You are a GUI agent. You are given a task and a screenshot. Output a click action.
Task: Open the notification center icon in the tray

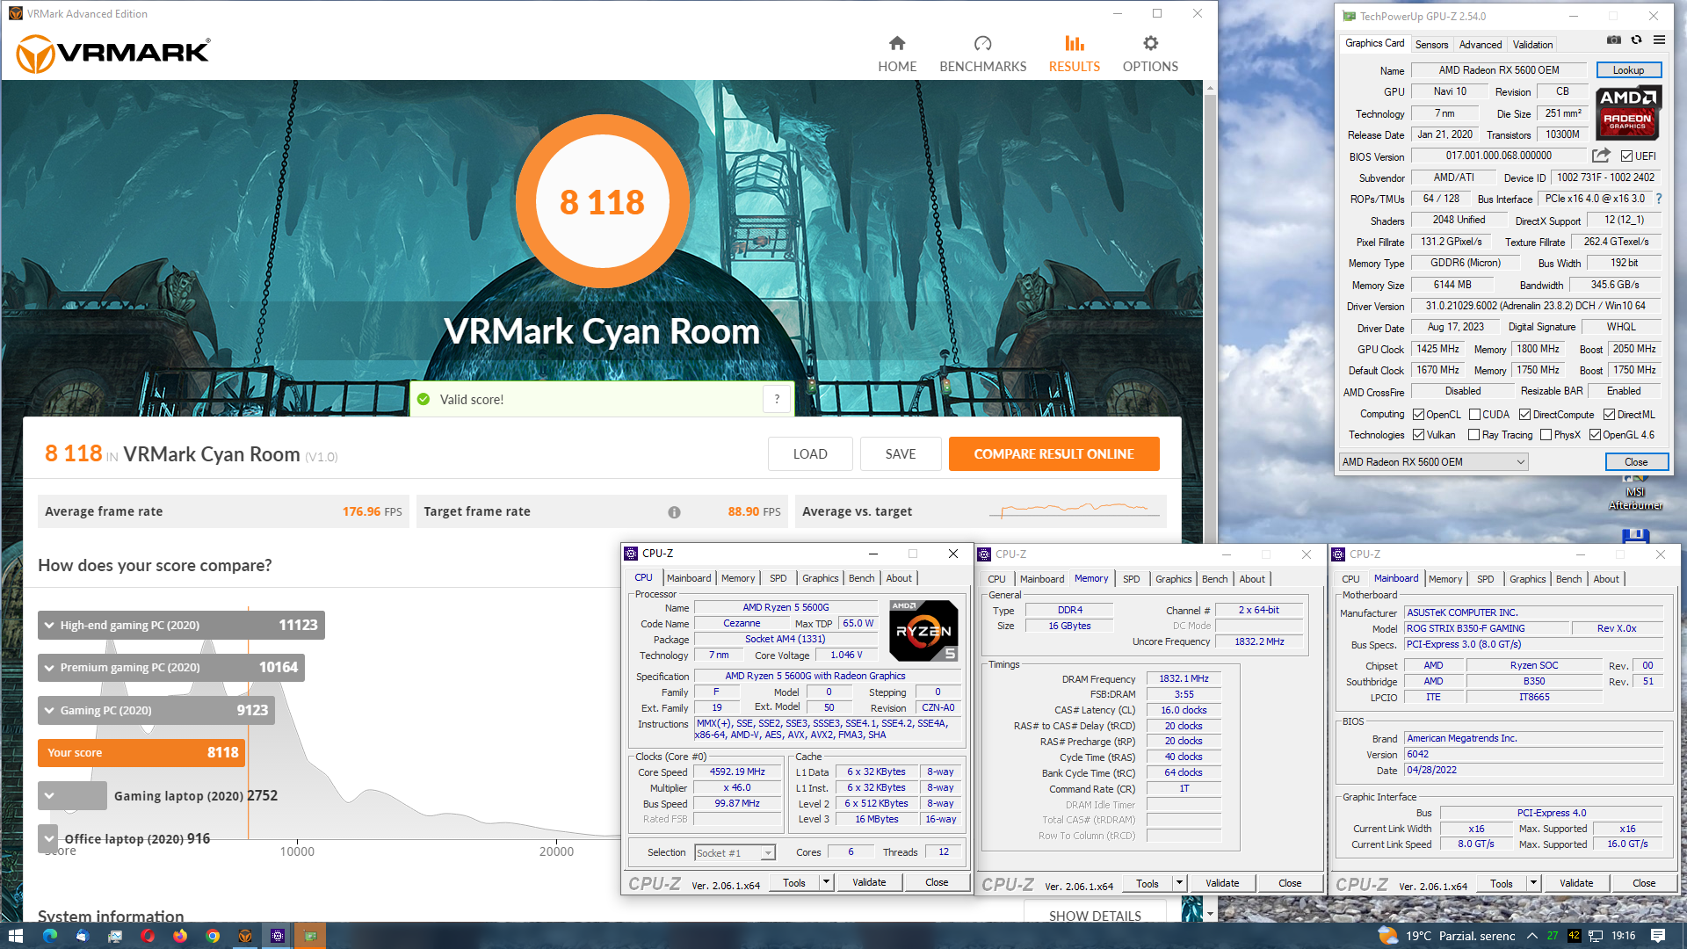click(x=1657, y=936)
